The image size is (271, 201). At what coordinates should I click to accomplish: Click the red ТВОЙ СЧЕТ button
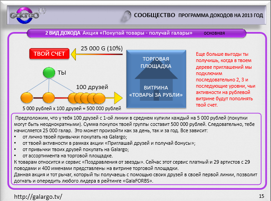(x=49, y=54)
